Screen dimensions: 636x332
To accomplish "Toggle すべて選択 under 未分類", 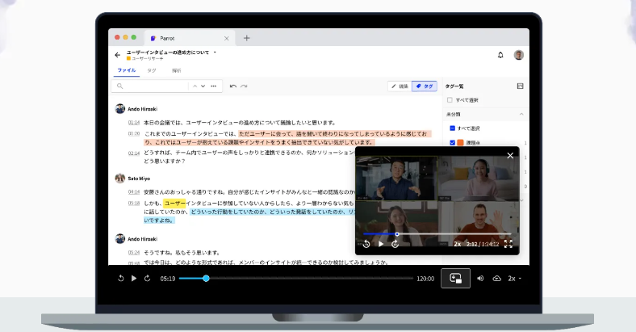I will click(x=452, y=128).
